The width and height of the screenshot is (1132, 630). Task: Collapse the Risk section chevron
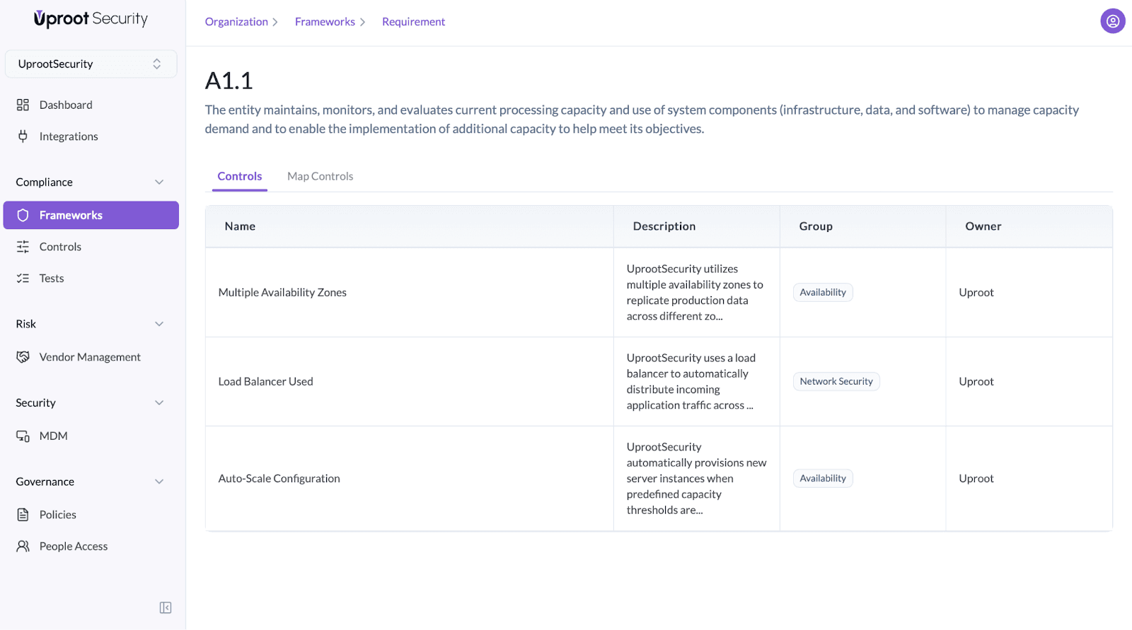pos(159,324)
